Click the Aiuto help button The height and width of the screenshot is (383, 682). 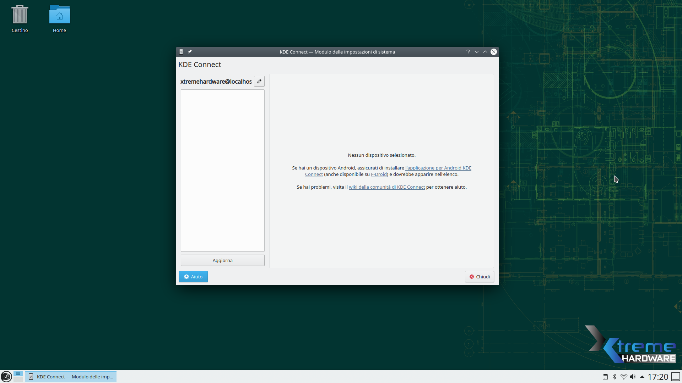[193, 277]
